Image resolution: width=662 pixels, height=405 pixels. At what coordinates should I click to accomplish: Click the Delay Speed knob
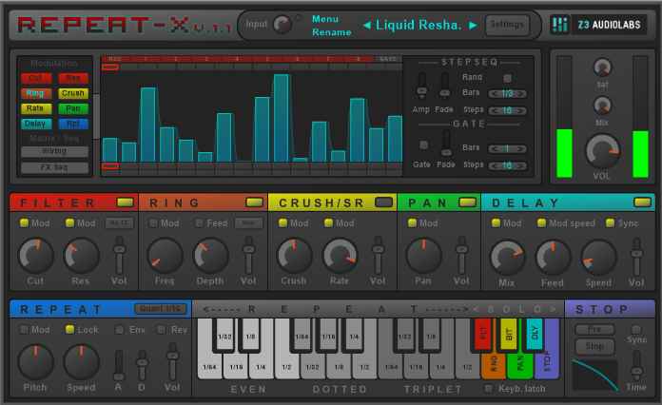coord(598,257)
